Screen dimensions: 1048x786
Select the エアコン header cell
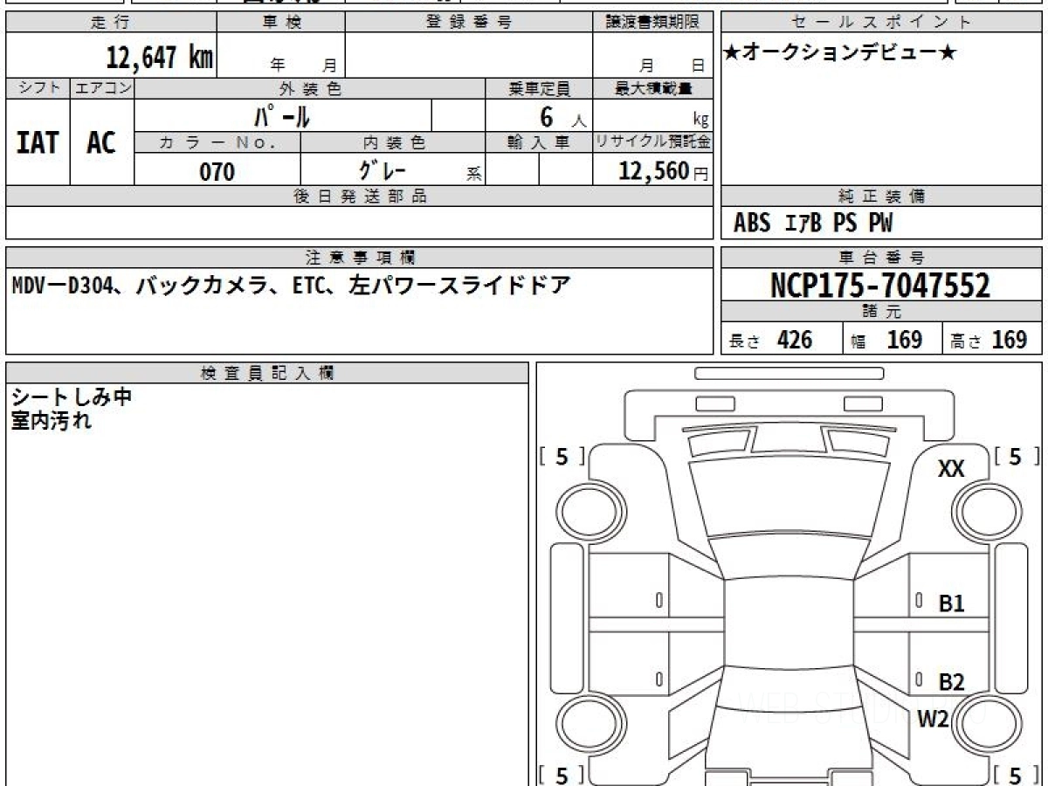[x=102, y=88]
